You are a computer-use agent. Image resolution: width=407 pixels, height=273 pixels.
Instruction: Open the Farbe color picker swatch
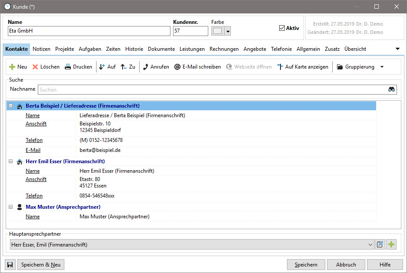217,31
